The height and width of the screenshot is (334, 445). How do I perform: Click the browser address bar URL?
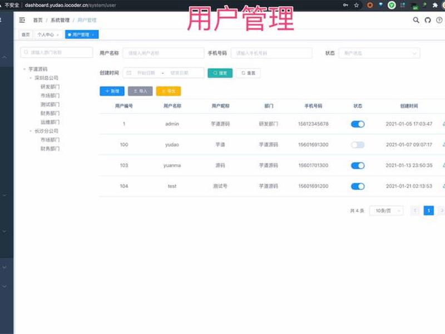[71, 5]
